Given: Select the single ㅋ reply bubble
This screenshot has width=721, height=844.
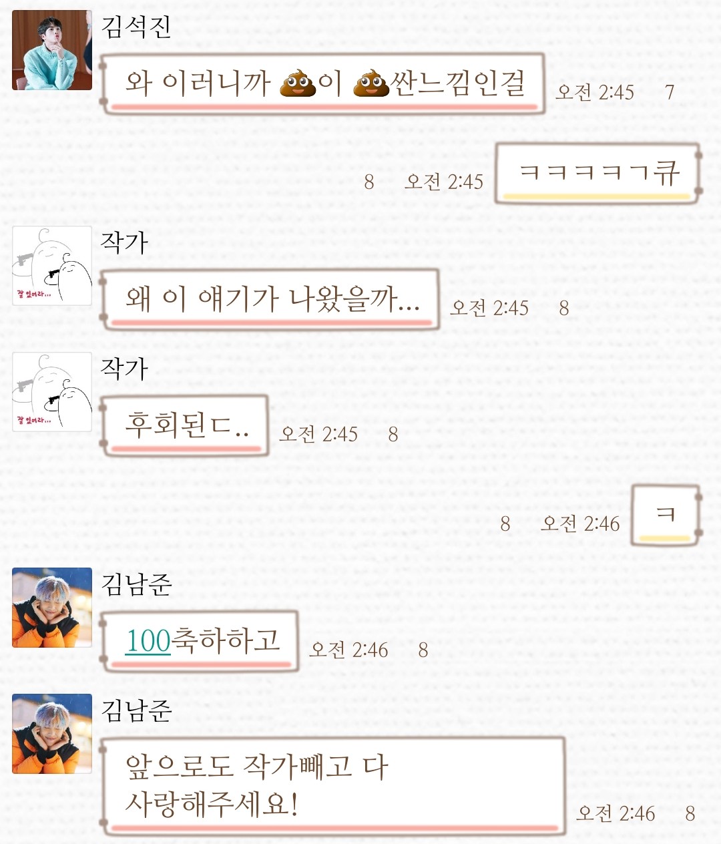Looking at the screenshot, I should pyautogui.click(x=665, y=515).
